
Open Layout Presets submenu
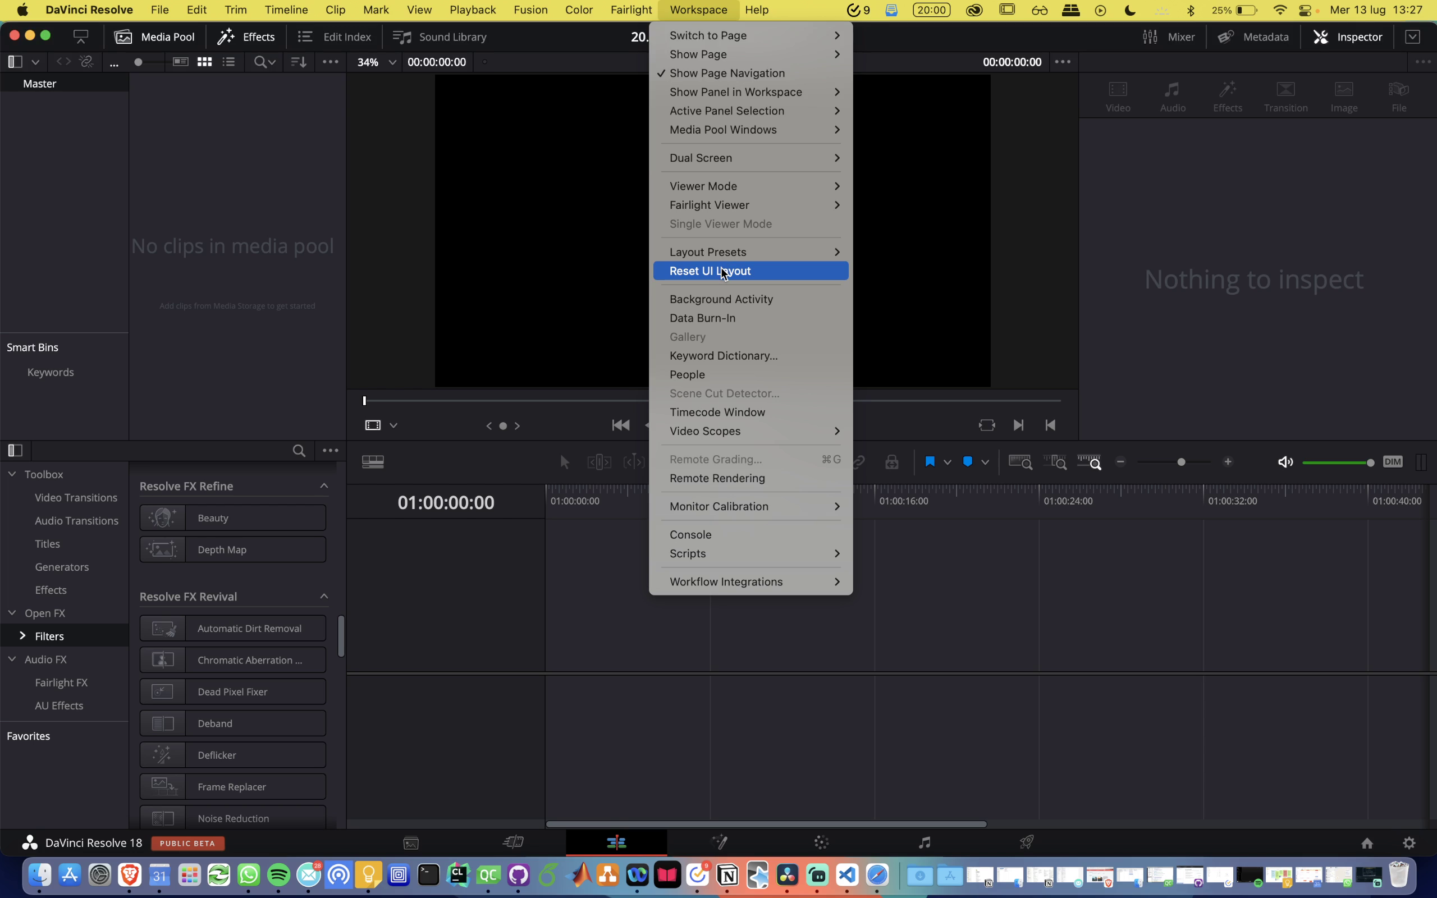coord(750,252)
